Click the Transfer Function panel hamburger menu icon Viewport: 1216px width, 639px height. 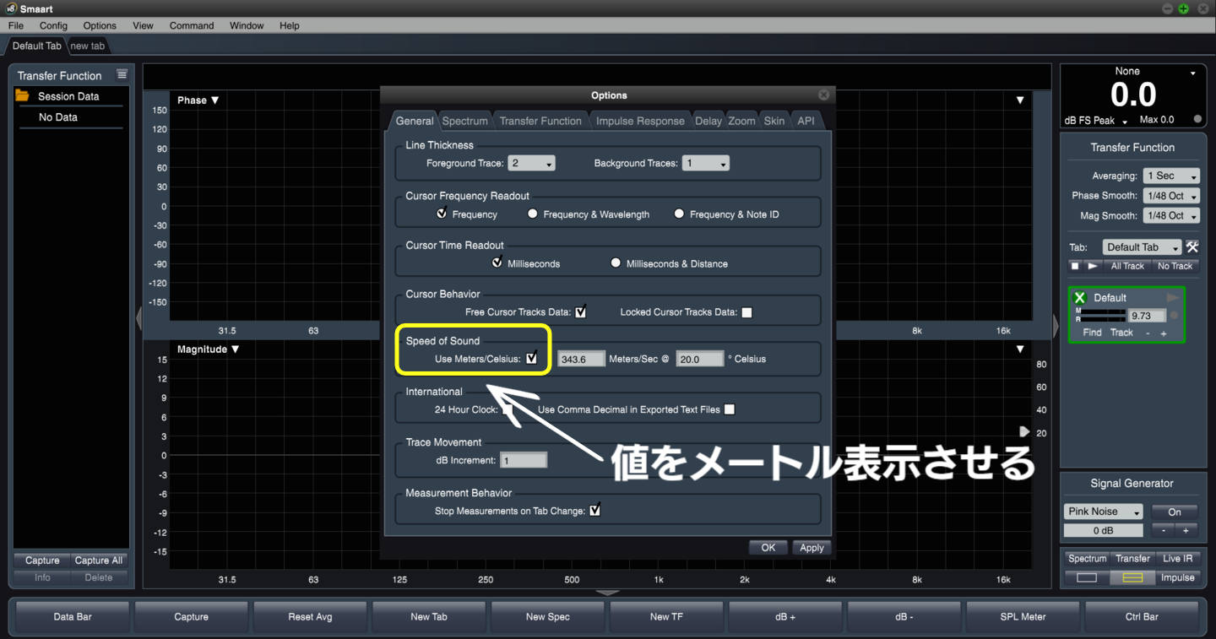(x=122, y=74)
